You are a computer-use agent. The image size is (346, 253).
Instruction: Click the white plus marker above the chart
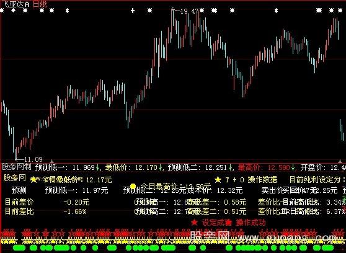coord(133,11)
